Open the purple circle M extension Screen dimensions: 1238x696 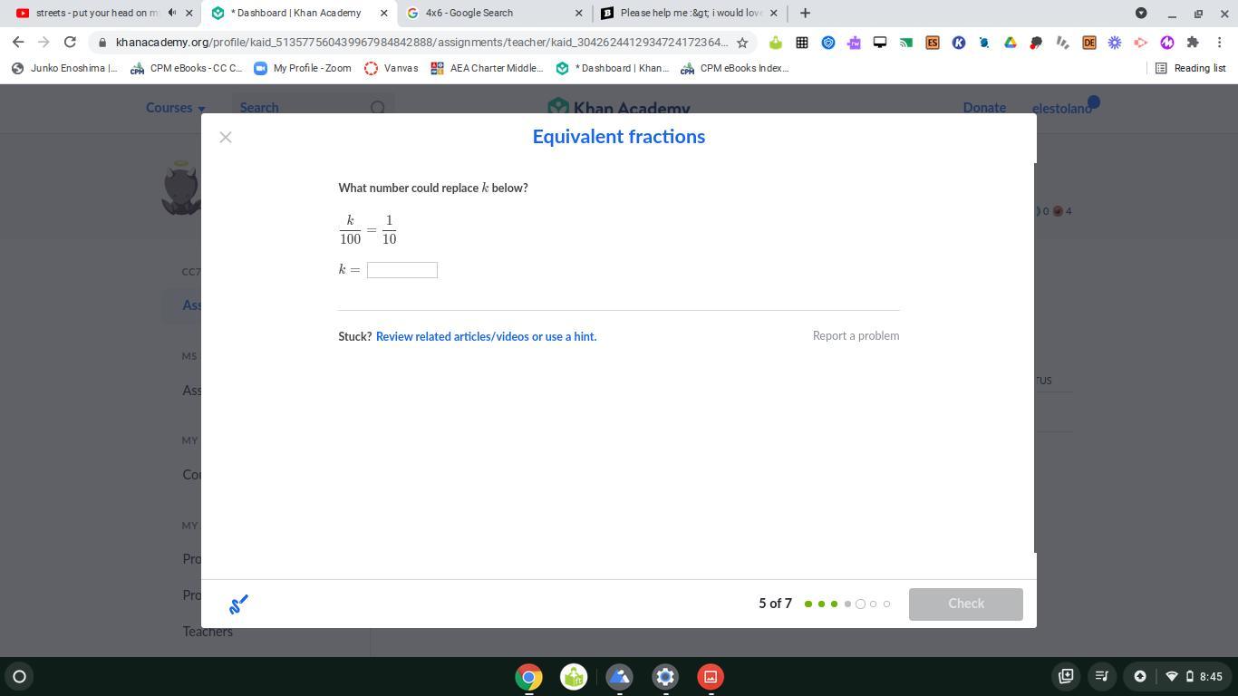1167,43
